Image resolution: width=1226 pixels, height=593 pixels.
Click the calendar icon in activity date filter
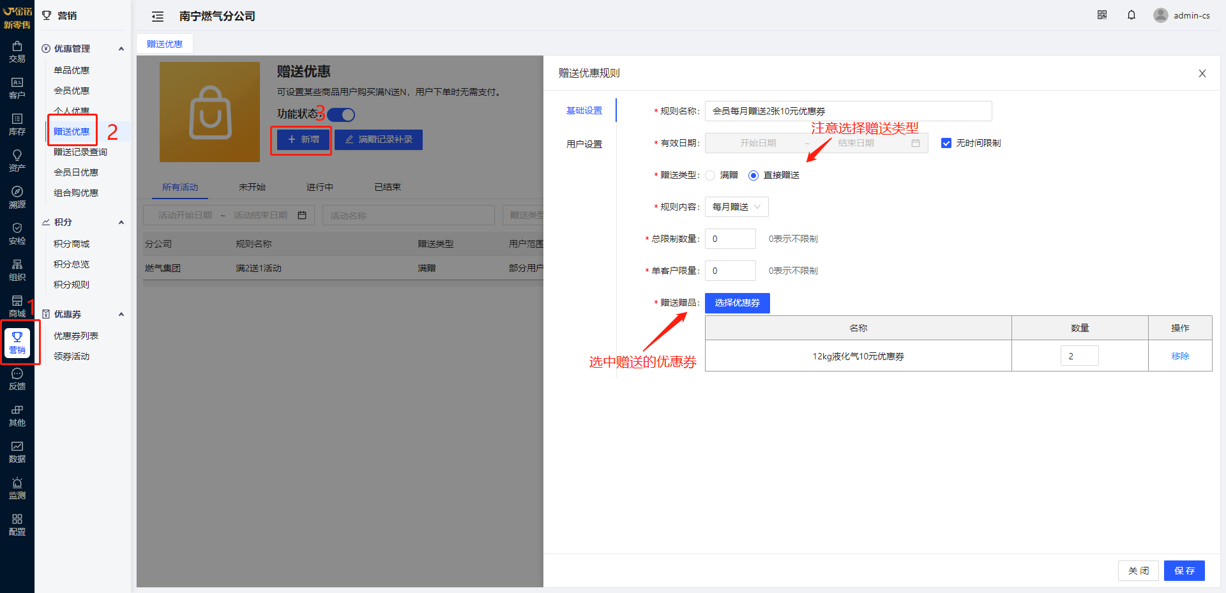[x=302, y=215]
